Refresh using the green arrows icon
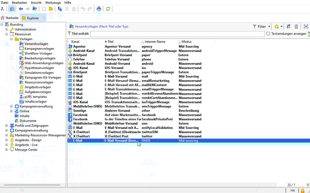The image size is (310, 193). (108, 9)
